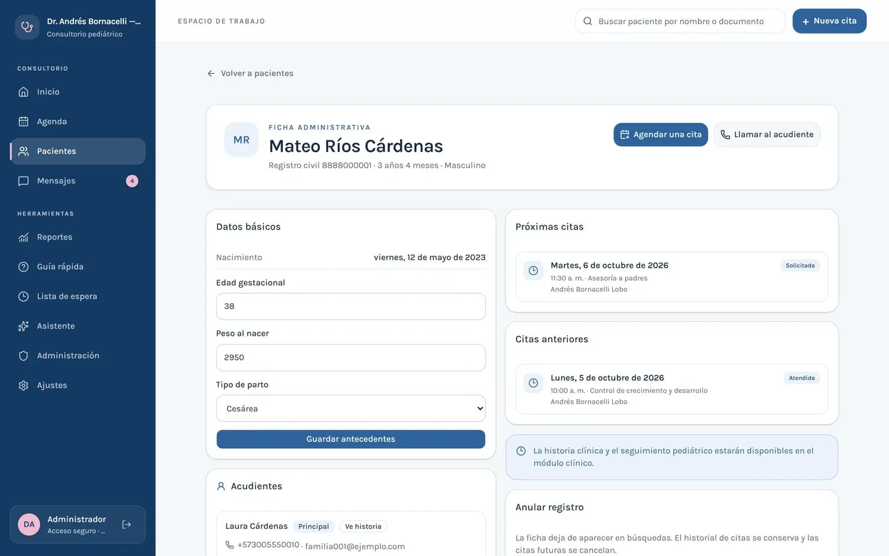
Task: Click the Mensajes badge showing 4
Action: (132, 181)
